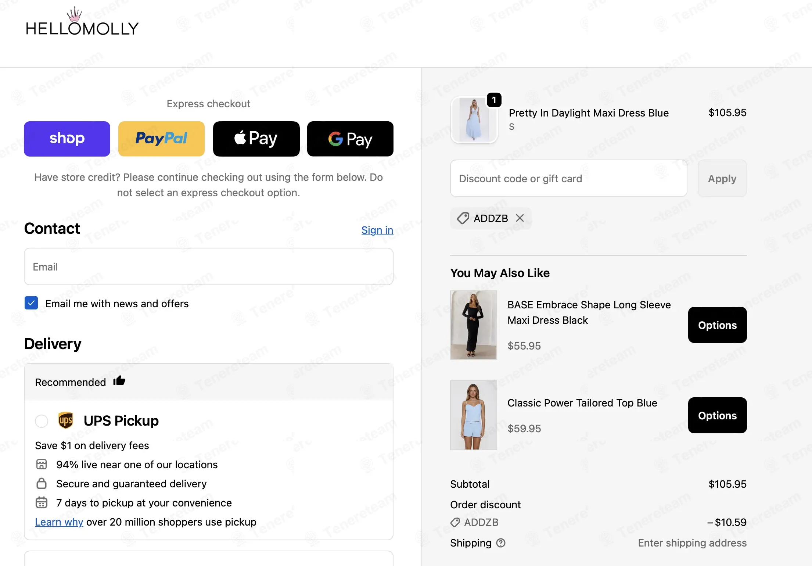The height and width of the screenshot is (566, 812).
Task: Open Options for BASE Embrace Maxi Dress
Action: (x=717, y=325)
